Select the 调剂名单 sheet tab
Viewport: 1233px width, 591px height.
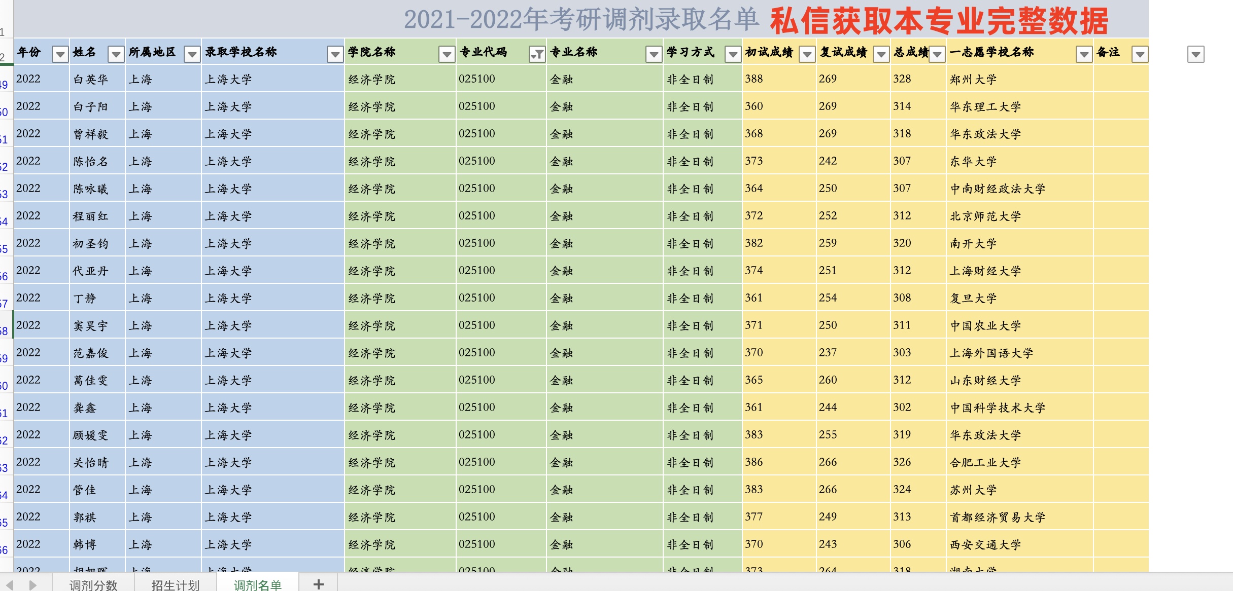click(x=257, y=585)
